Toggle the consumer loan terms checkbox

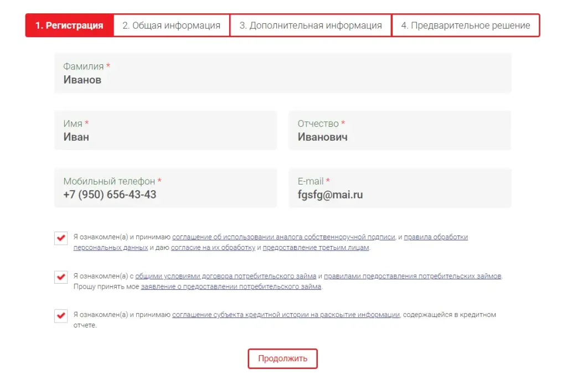[x=61, y=277]
